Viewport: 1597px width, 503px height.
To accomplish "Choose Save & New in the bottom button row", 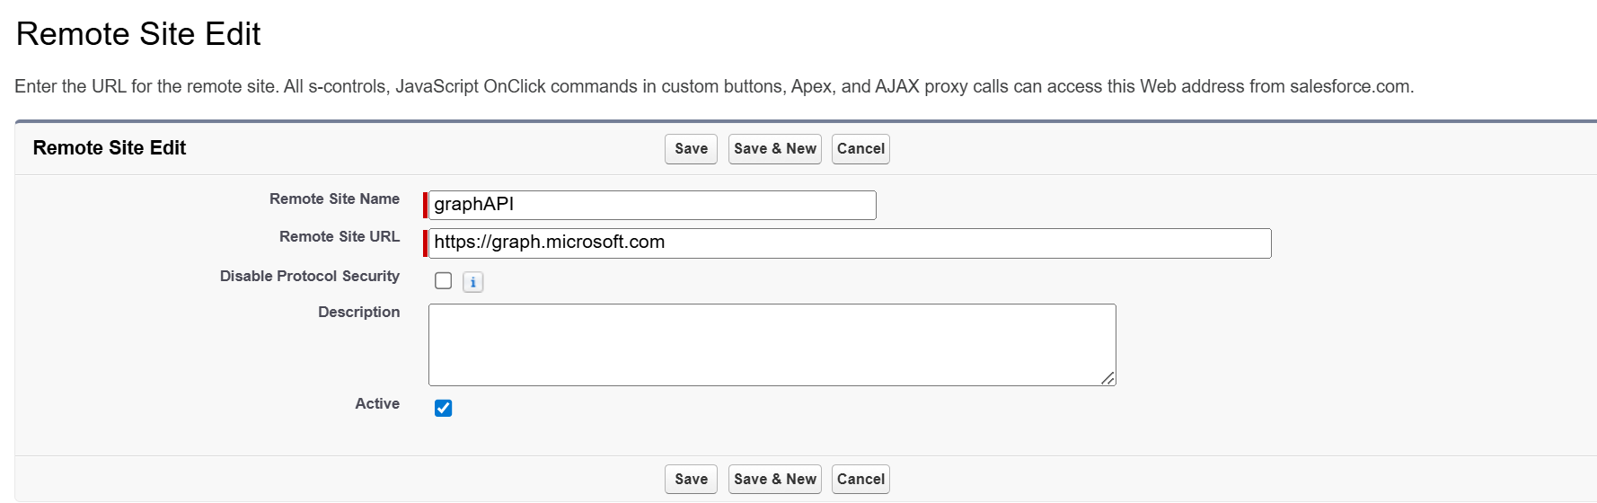I will pyautogui.click(x=774, y=480).
